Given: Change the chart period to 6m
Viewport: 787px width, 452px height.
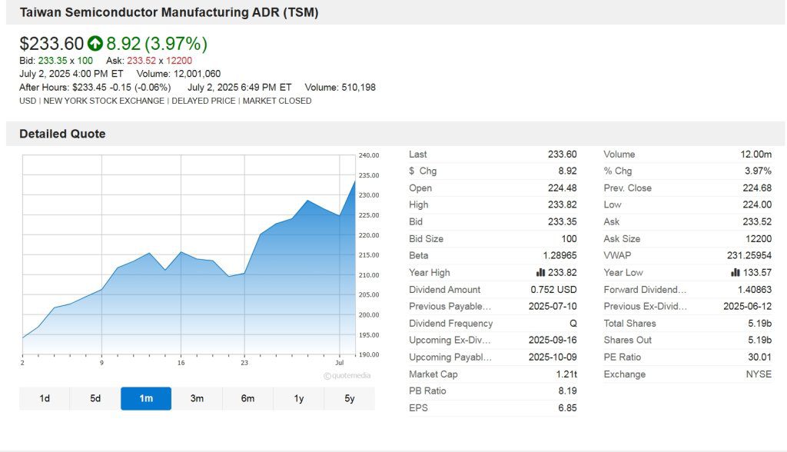Looking at the screenshot, I should tap(247, 398).
